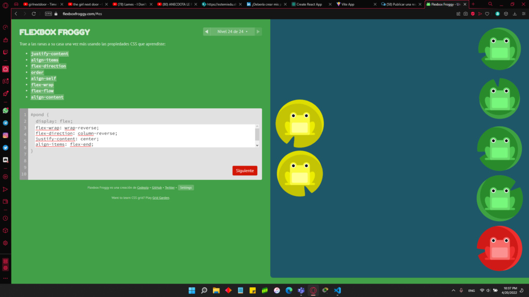Switch to the Create React App tab
The width and height of the screenshot is (529, 297).
pos(311,4)
